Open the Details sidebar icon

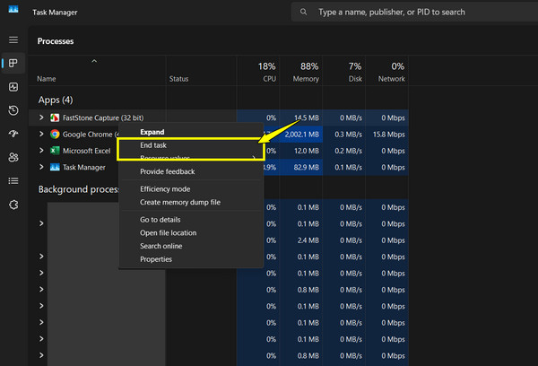(13, 181)
